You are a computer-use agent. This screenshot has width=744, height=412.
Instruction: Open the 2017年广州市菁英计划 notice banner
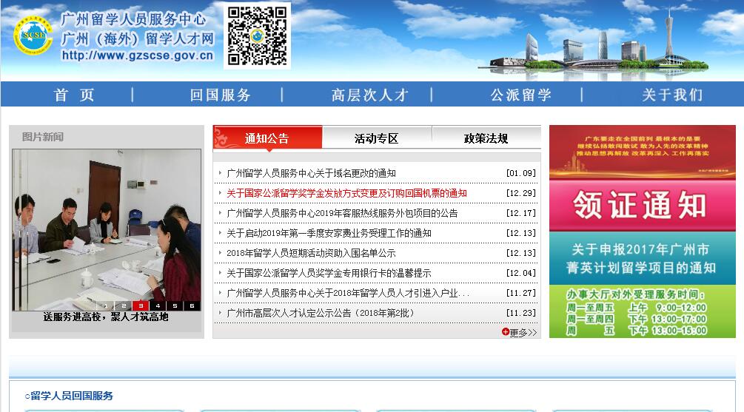(x=642, y=258)
